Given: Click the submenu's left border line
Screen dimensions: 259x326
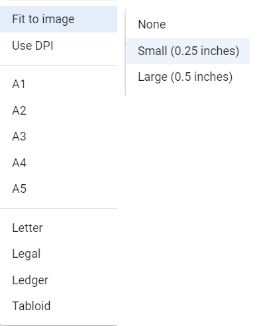Looking at the screenshot, I should pos(125,51).
